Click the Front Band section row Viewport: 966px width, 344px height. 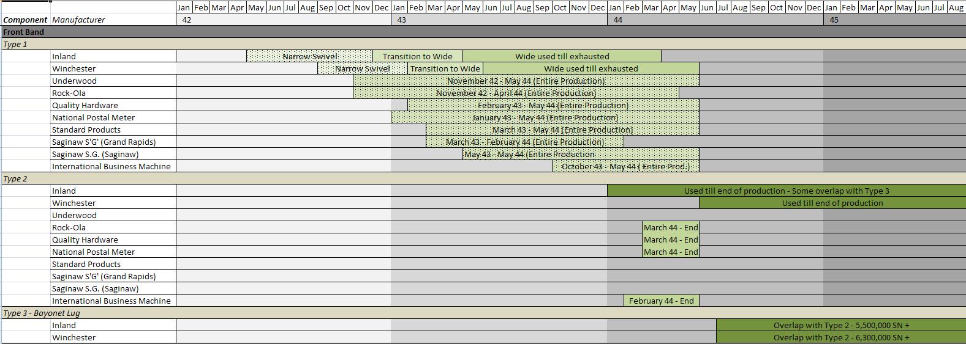[x=483, y=32]
